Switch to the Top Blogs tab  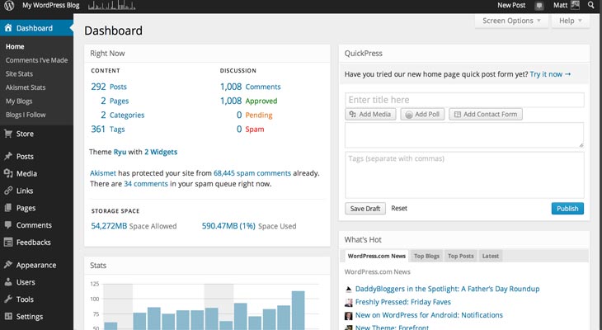coord(426,257)
